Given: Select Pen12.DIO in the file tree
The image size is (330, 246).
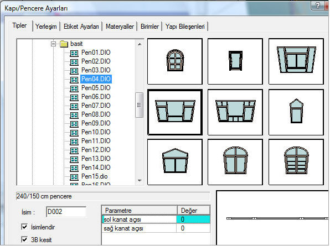Looking at the screenshot, I should (x=96, y=150).
